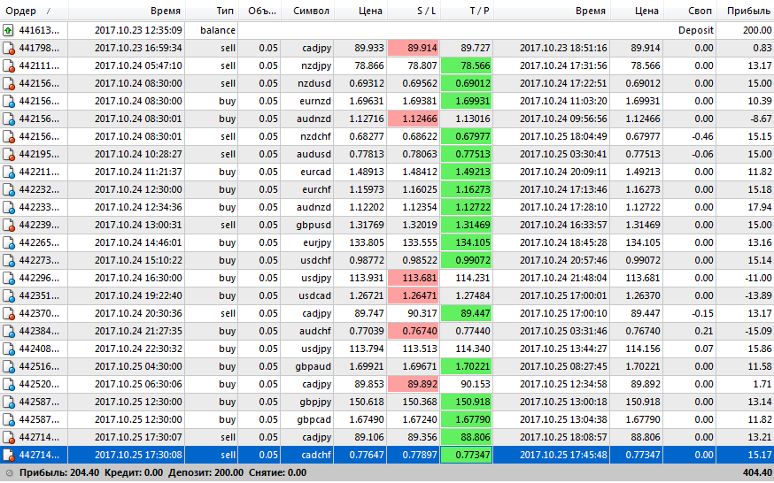The width and height of the screenshot is (774, 483).
Task: Click the red S/L cell 0.76740
Action: click(414, 332)
